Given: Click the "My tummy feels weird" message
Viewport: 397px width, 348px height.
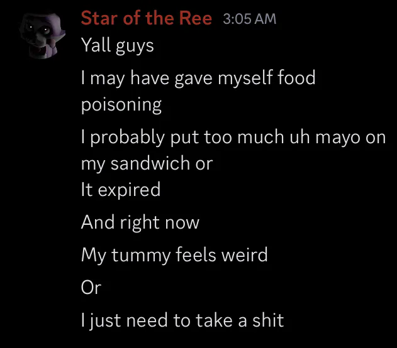Looking at the screenshot, I should 174,255.
